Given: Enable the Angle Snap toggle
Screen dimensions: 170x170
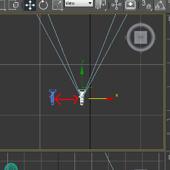Looking at the screenshot, I should pos(160,5).
